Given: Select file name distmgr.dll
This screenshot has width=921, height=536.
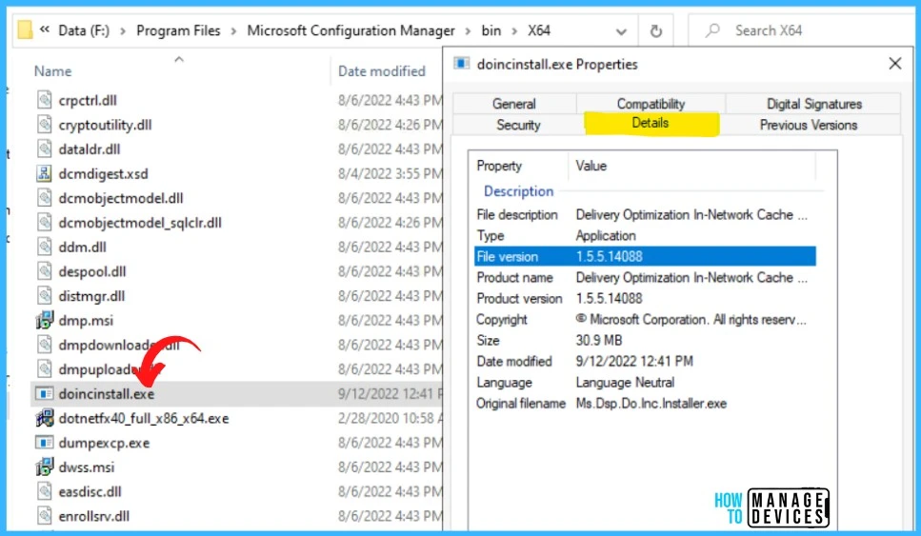Looking at the screenshot, I should (91, 296).
